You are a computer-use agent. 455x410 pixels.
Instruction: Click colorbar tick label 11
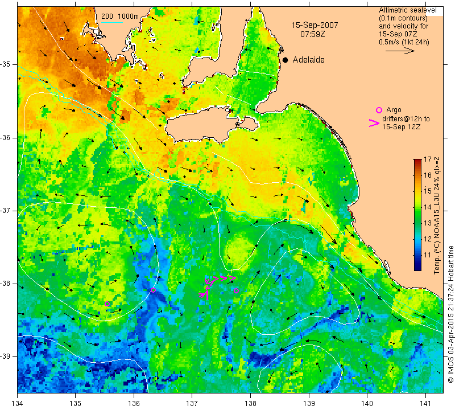coord(428,255)
